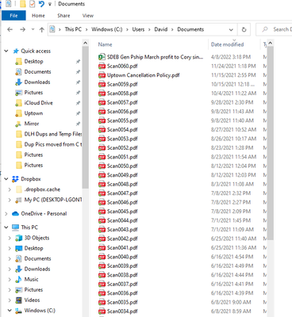Expand the .dropbox.cache folder node
292x317 pixels.
pyautogui.click(x=10, y=189)
